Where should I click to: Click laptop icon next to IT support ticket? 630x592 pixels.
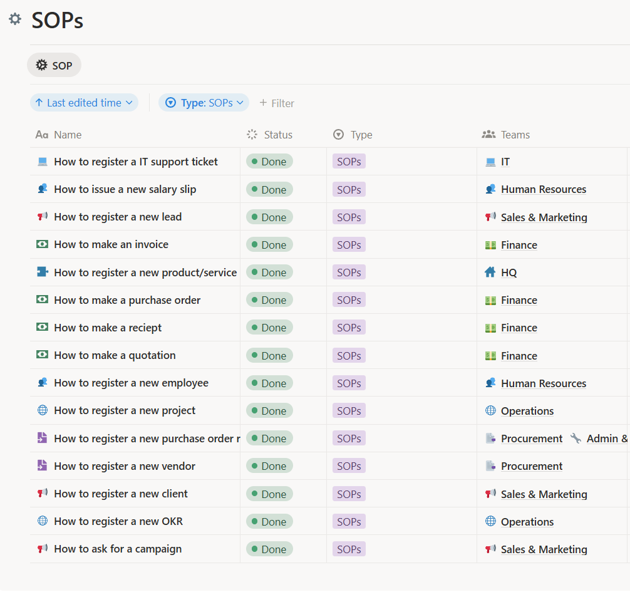click(x=42, y=162)
